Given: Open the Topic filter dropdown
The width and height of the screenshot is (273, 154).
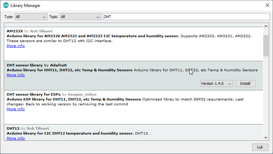Looking at the screenshot, I should 80,17.
